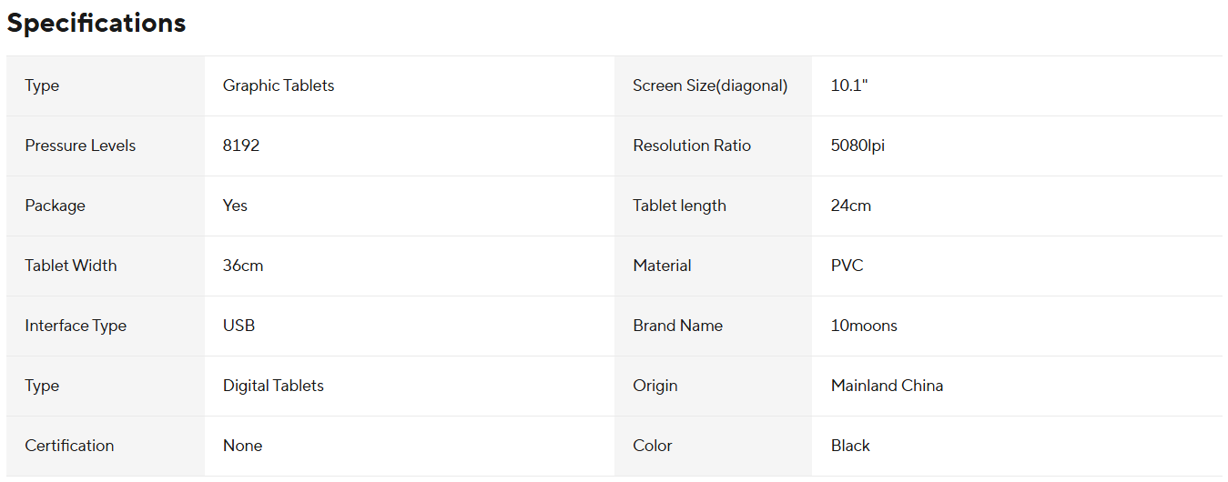Click the Certification label

click(69, 446)
